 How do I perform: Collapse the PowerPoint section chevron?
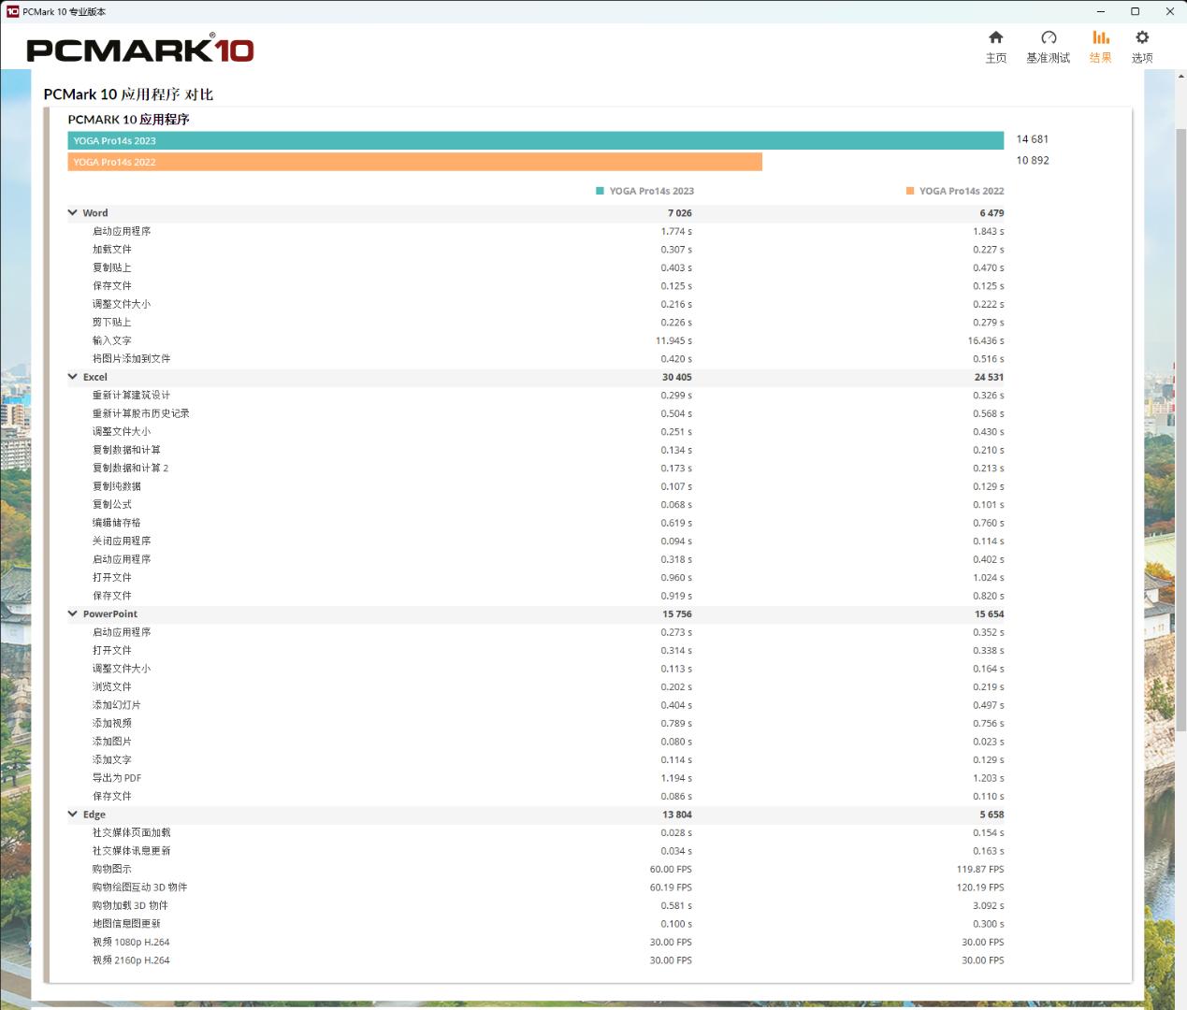[x=72, y=613]
